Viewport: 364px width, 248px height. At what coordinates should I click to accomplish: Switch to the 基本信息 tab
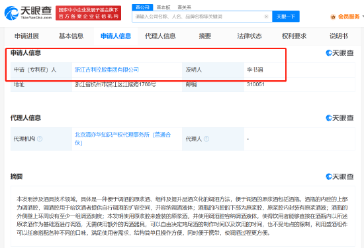click(x=71, y=36)
